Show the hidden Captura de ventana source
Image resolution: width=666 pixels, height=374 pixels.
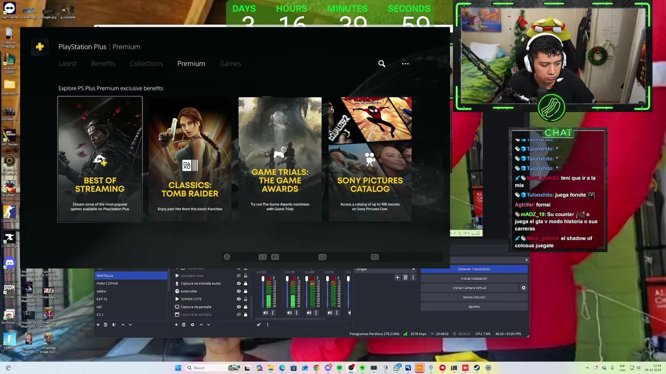[239, 315]
